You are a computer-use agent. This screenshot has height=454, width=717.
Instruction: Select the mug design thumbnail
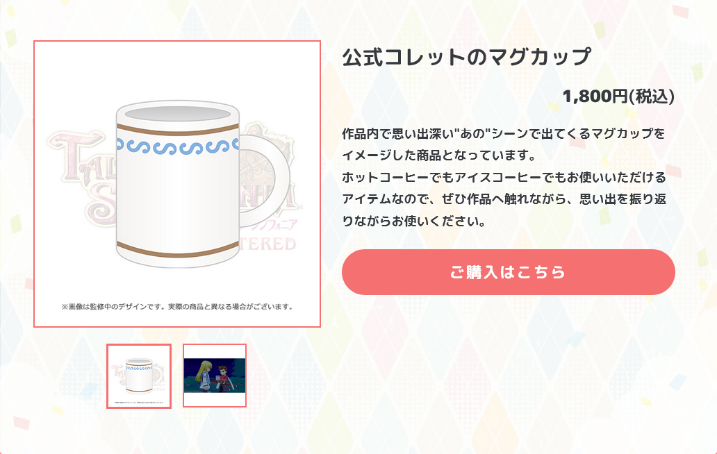click(x=139, y=376)
